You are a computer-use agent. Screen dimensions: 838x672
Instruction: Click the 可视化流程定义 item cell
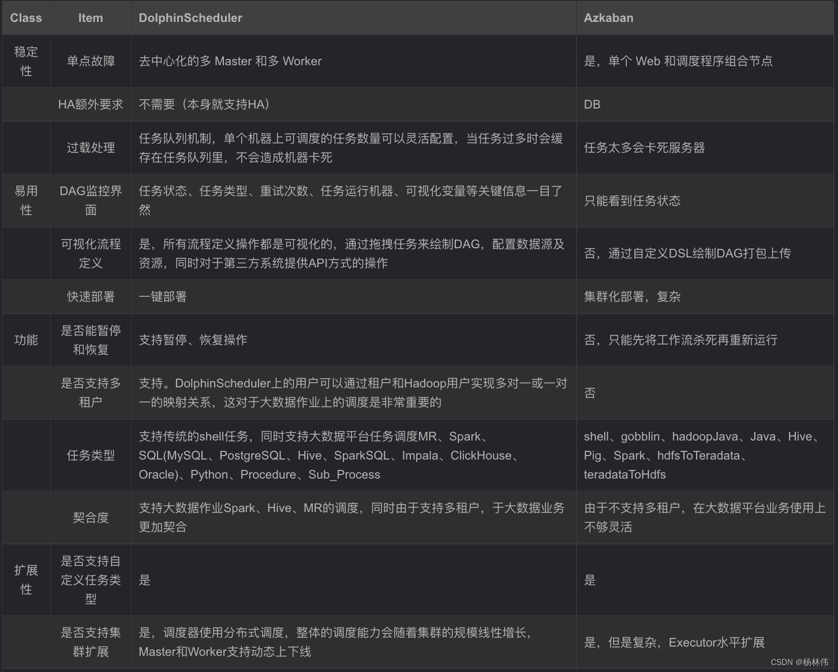90,253
